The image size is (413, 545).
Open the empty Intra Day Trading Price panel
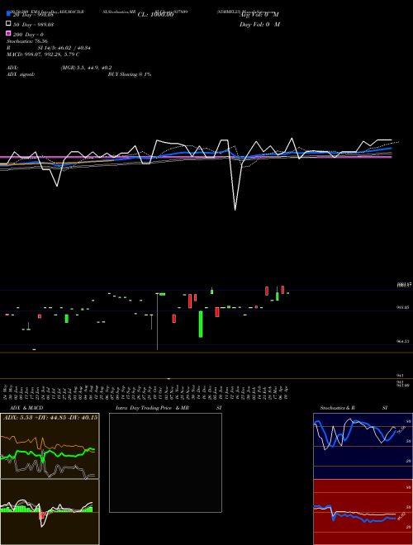coord(165,462)
